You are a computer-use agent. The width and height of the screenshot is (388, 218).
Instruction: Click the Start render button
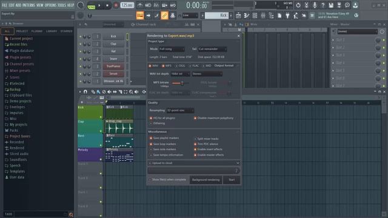(232, 180)
